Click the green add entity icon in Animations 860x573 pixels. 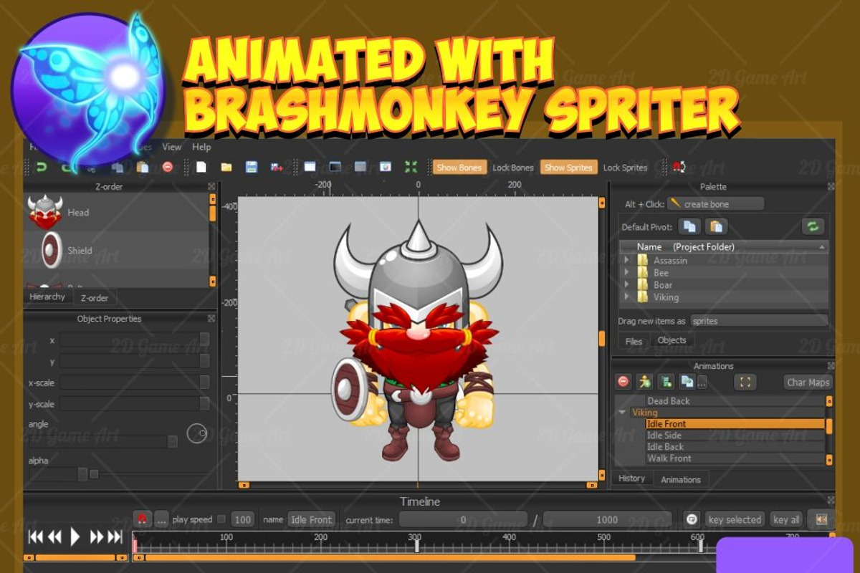[666, 382]
